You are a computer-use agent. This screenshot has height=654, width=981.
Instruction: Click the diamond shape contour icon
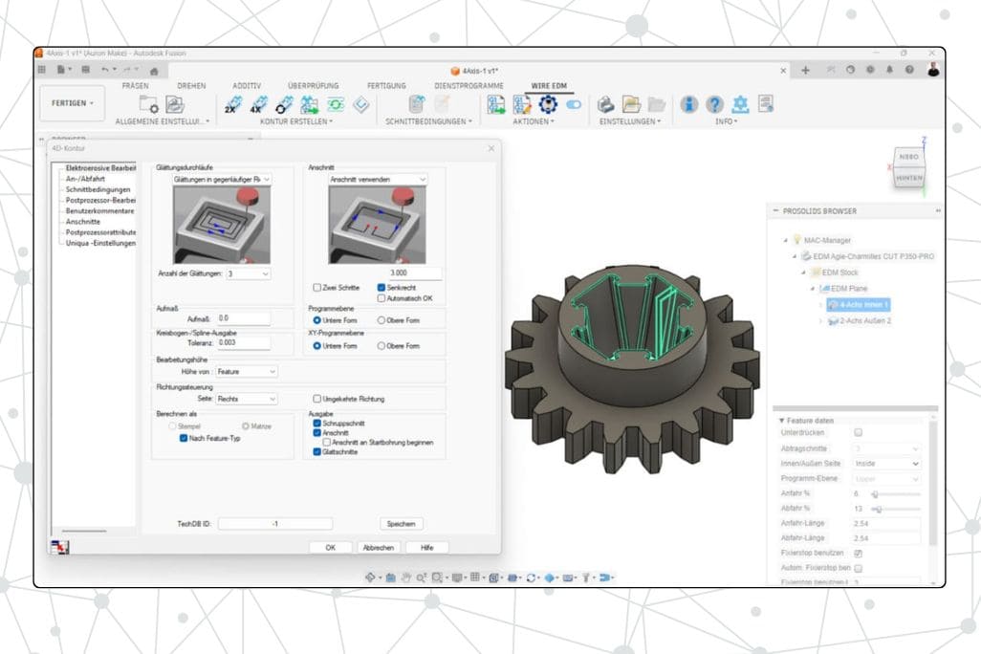pos(361,104)
